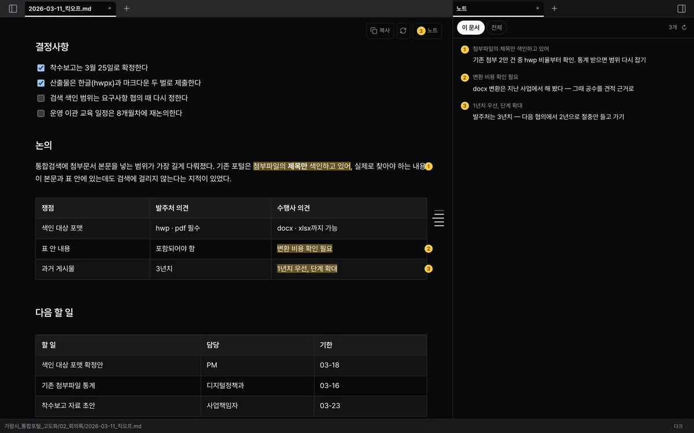The height and width of the screenshot is (433, 694).
Task: Click cell 사업책임자
Action: tap(257, 406)
